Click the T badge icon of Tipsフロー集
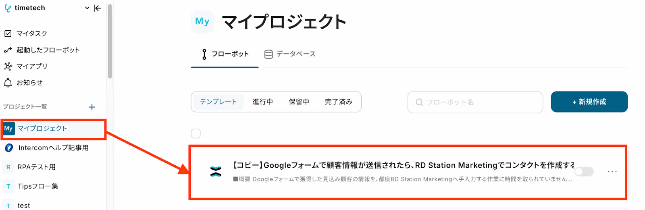 (8, 186)
